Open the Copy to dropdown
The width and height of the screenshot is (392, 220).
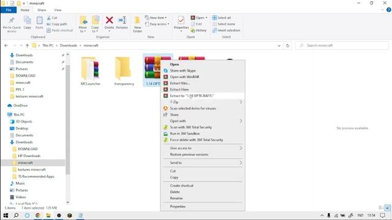95,24
